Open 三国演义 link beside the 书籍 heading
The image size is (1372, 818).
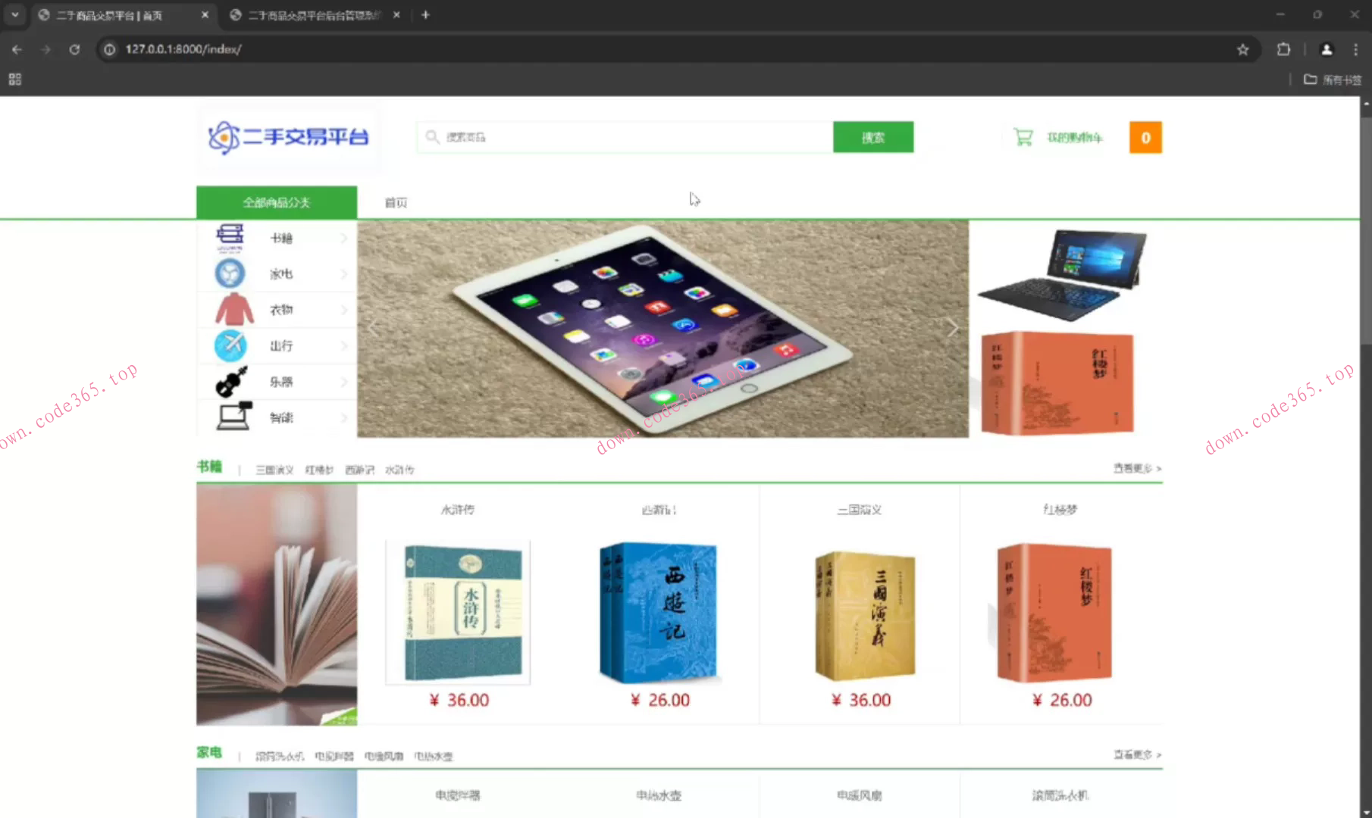tap(274, 470)
